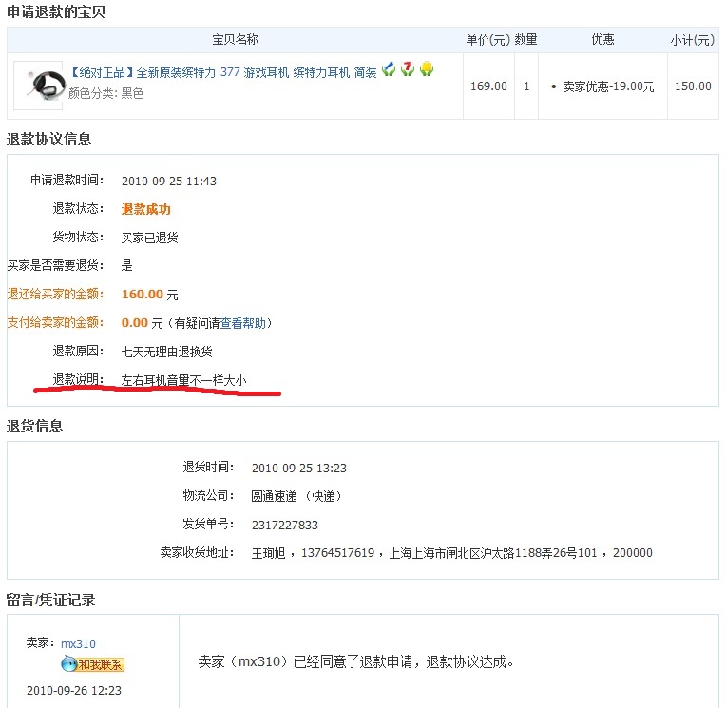Image resolution: width=726 pixels, height=708 pixels.
Task: Click the 小计(元) column header
Action: [x=693, y=40]
